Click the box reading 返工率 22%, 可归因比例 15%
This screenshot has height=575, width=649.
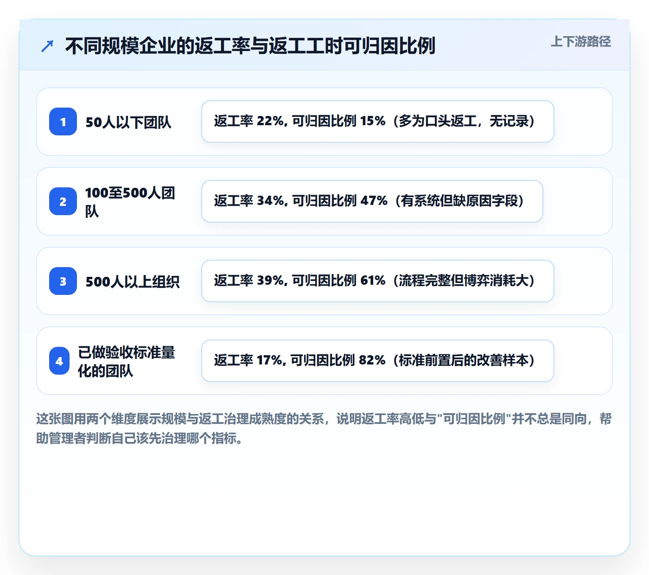pyautogui.click(x=378, y=121)
